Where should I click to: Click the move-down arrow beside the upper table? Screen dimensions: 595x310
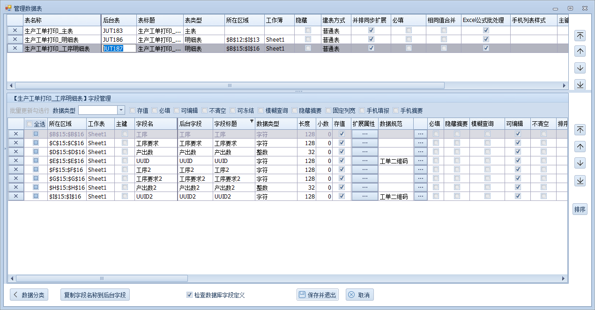click(580, 68)
